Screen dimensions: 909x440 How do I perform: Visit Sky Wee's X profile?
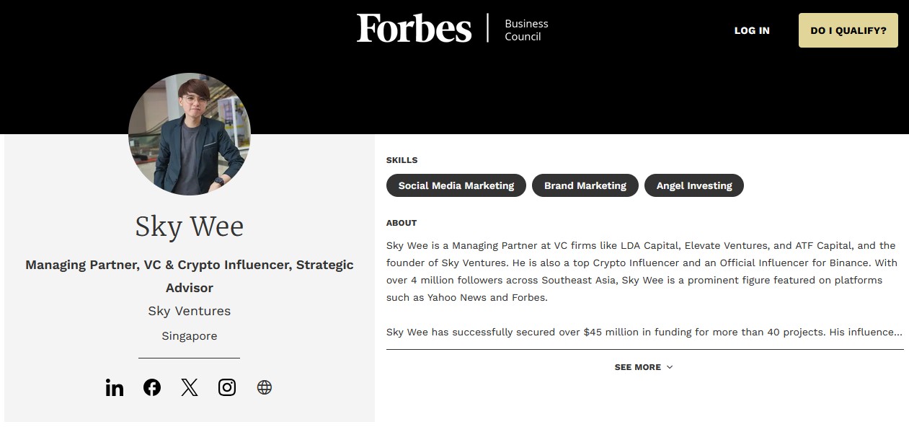point(189,387)
